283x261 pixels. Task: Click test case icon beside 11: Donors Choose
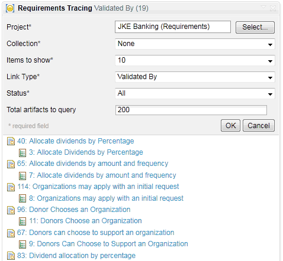[x=22, y=221]
